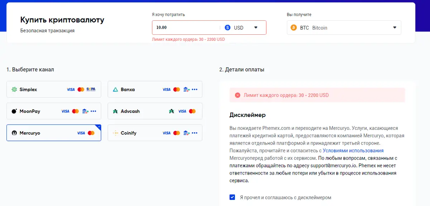This screenshot has height=206, width=430.
Task: Click the 'Вы получите' label
Action: 299,15
